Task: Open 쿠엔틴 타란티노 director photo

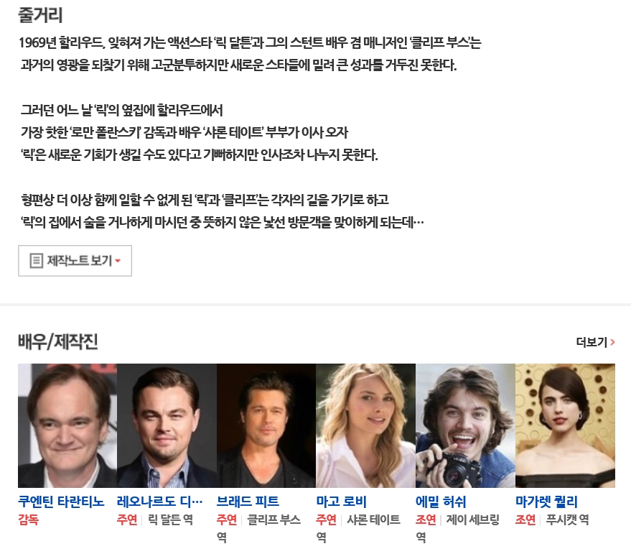Action: pyautogui.click(x=67, y=425)
